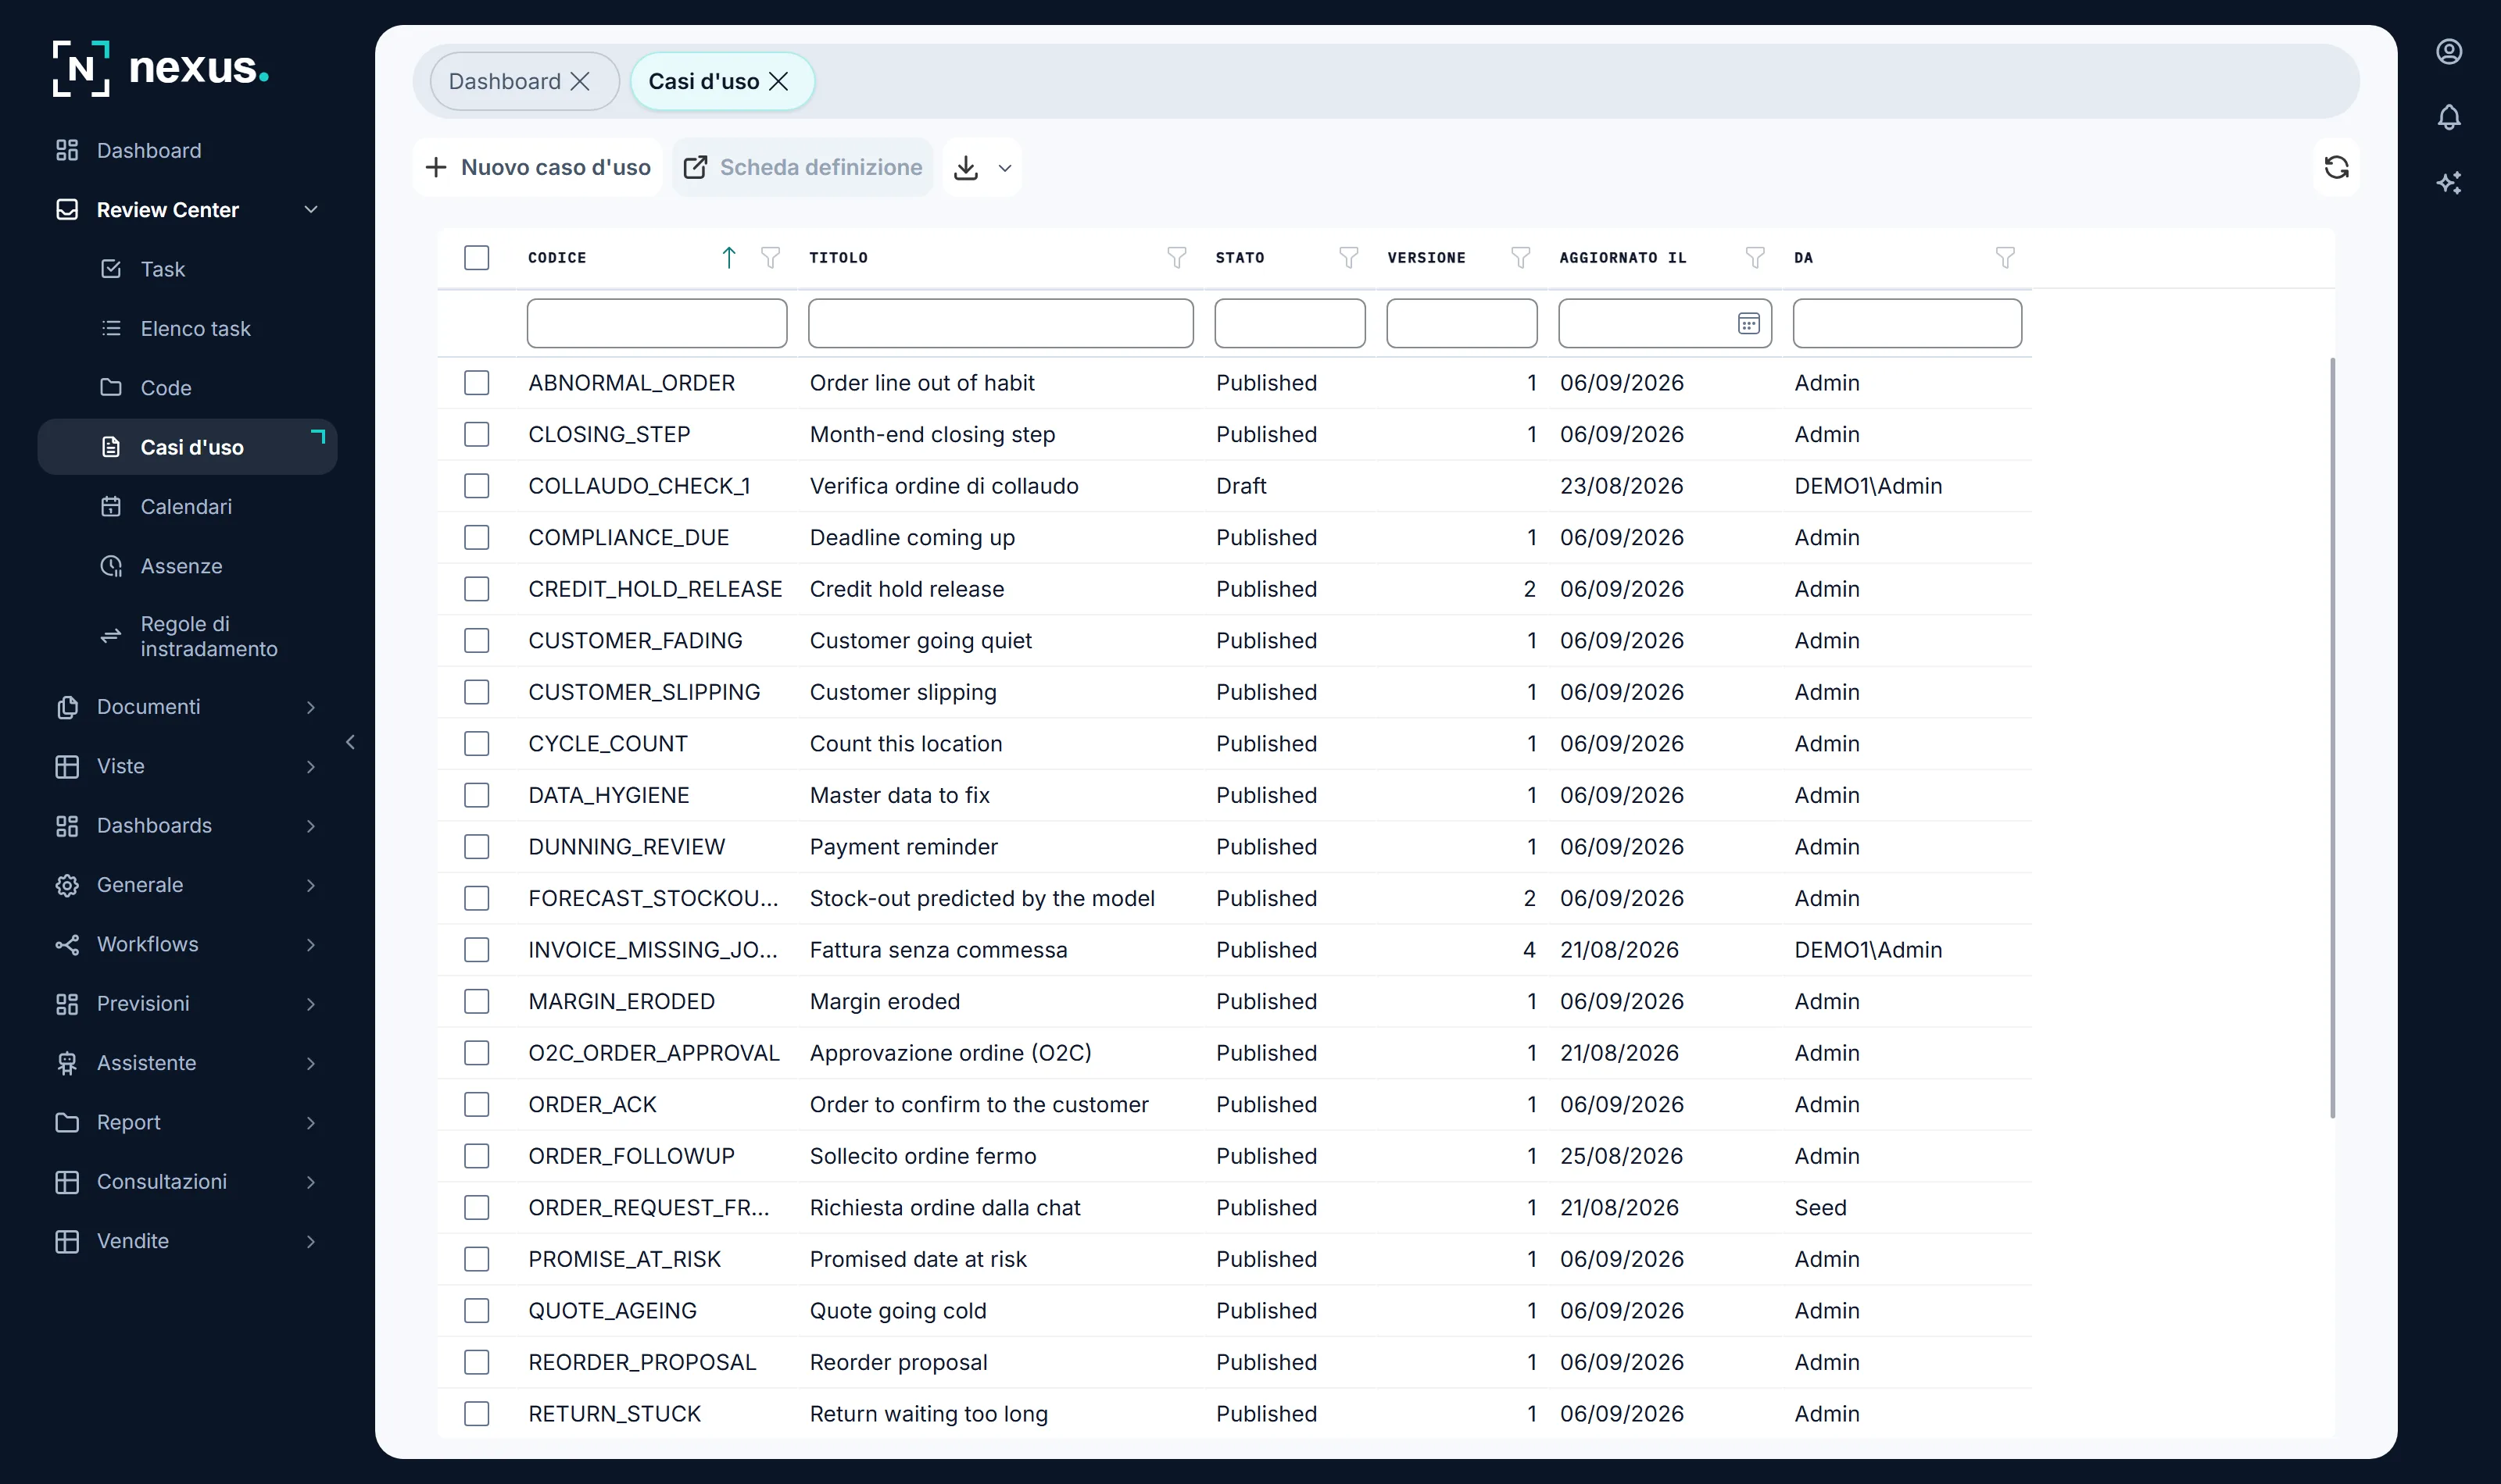Click the CODICE filter input field
Image resolution: width=2501 pixels, height=1484 pixels.
click(657, 324)
